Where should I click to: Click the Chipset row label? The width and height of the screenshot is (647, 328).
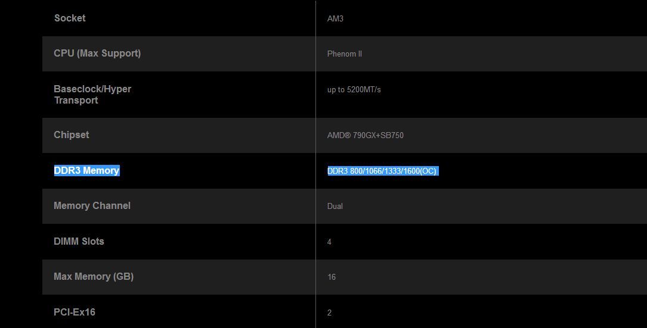point(72,135)
